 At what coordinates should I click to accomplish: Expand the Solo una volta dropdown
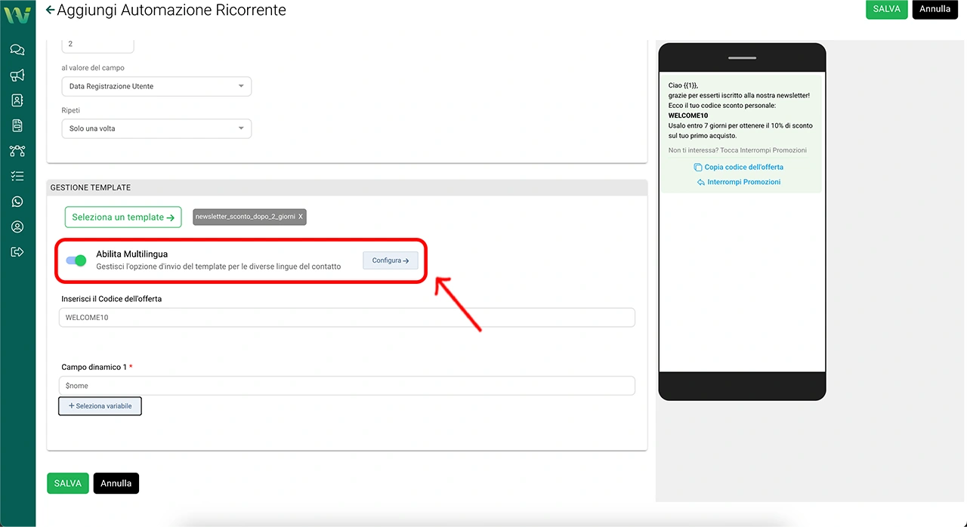point(156,128)
